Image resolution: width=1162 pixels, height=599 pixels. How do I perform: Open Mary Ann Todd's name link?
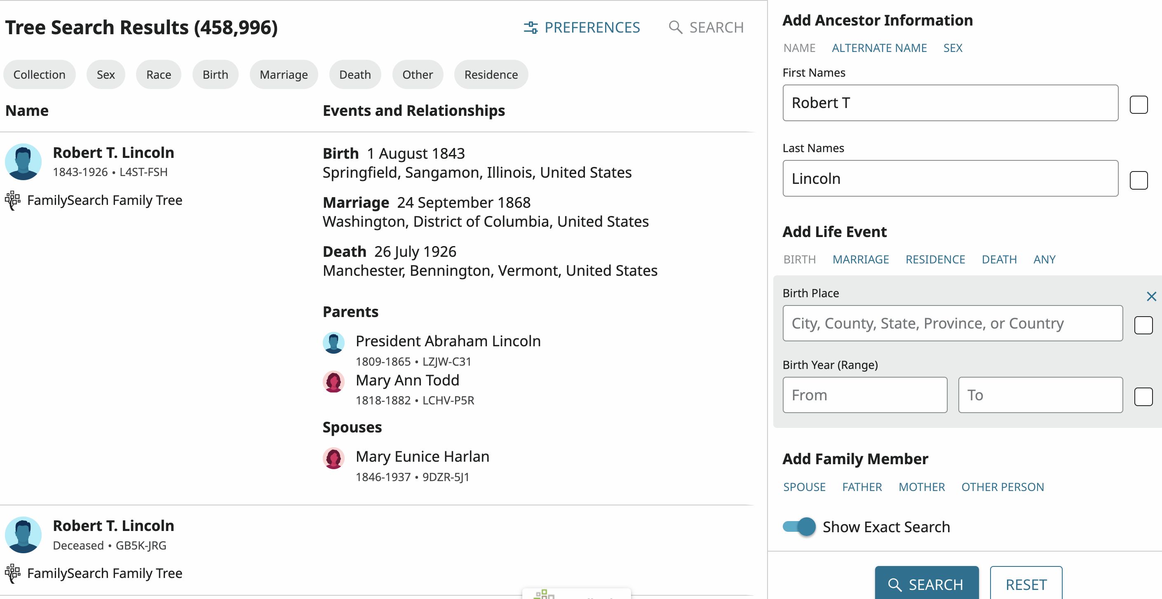(407, 380)
